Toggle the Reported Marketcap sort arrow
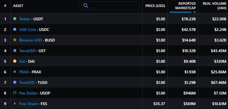This screenshot has width=228, height=109. click(x=195, y=12)
